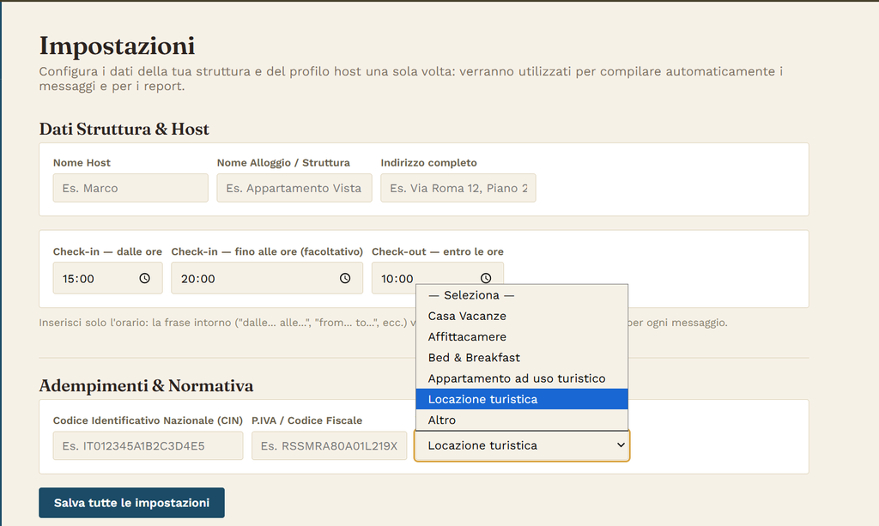The image size is (879, 526).
Task: Click the 'Check-in — dalle ore' label
Action: tap(107, 251)
